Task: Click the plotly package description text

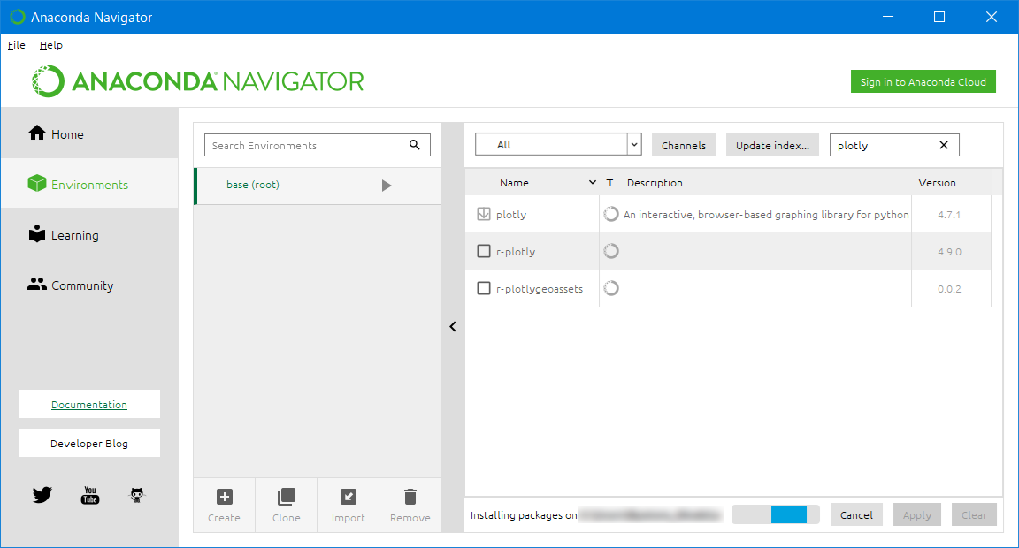Action: point(765,214)
